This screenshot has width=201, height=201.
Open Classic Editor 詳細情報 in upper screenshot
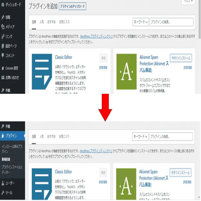103,67
